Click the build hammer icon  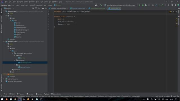101,5
